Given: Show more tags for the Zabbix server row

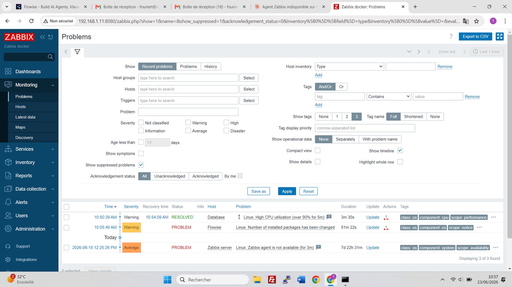Looking at the screenshot, I should 496,247.
